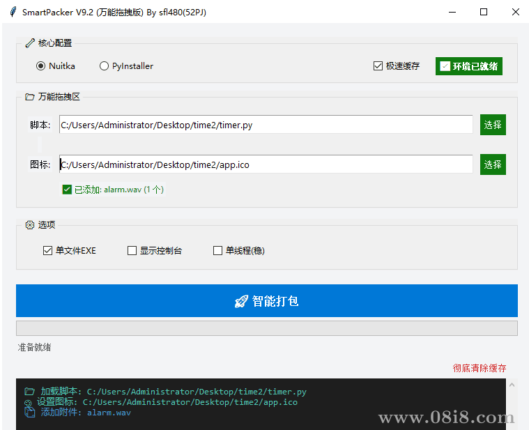Click the gear icon beside 选项
The height and width of the screenshot is (430, 529).
click(30, 225)
